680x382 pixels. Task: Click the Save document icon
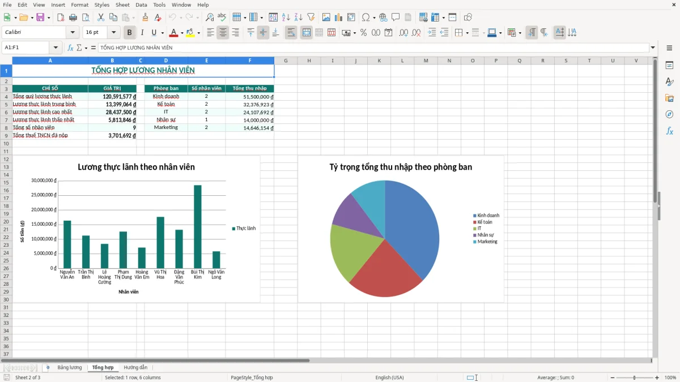coord(40,18)
